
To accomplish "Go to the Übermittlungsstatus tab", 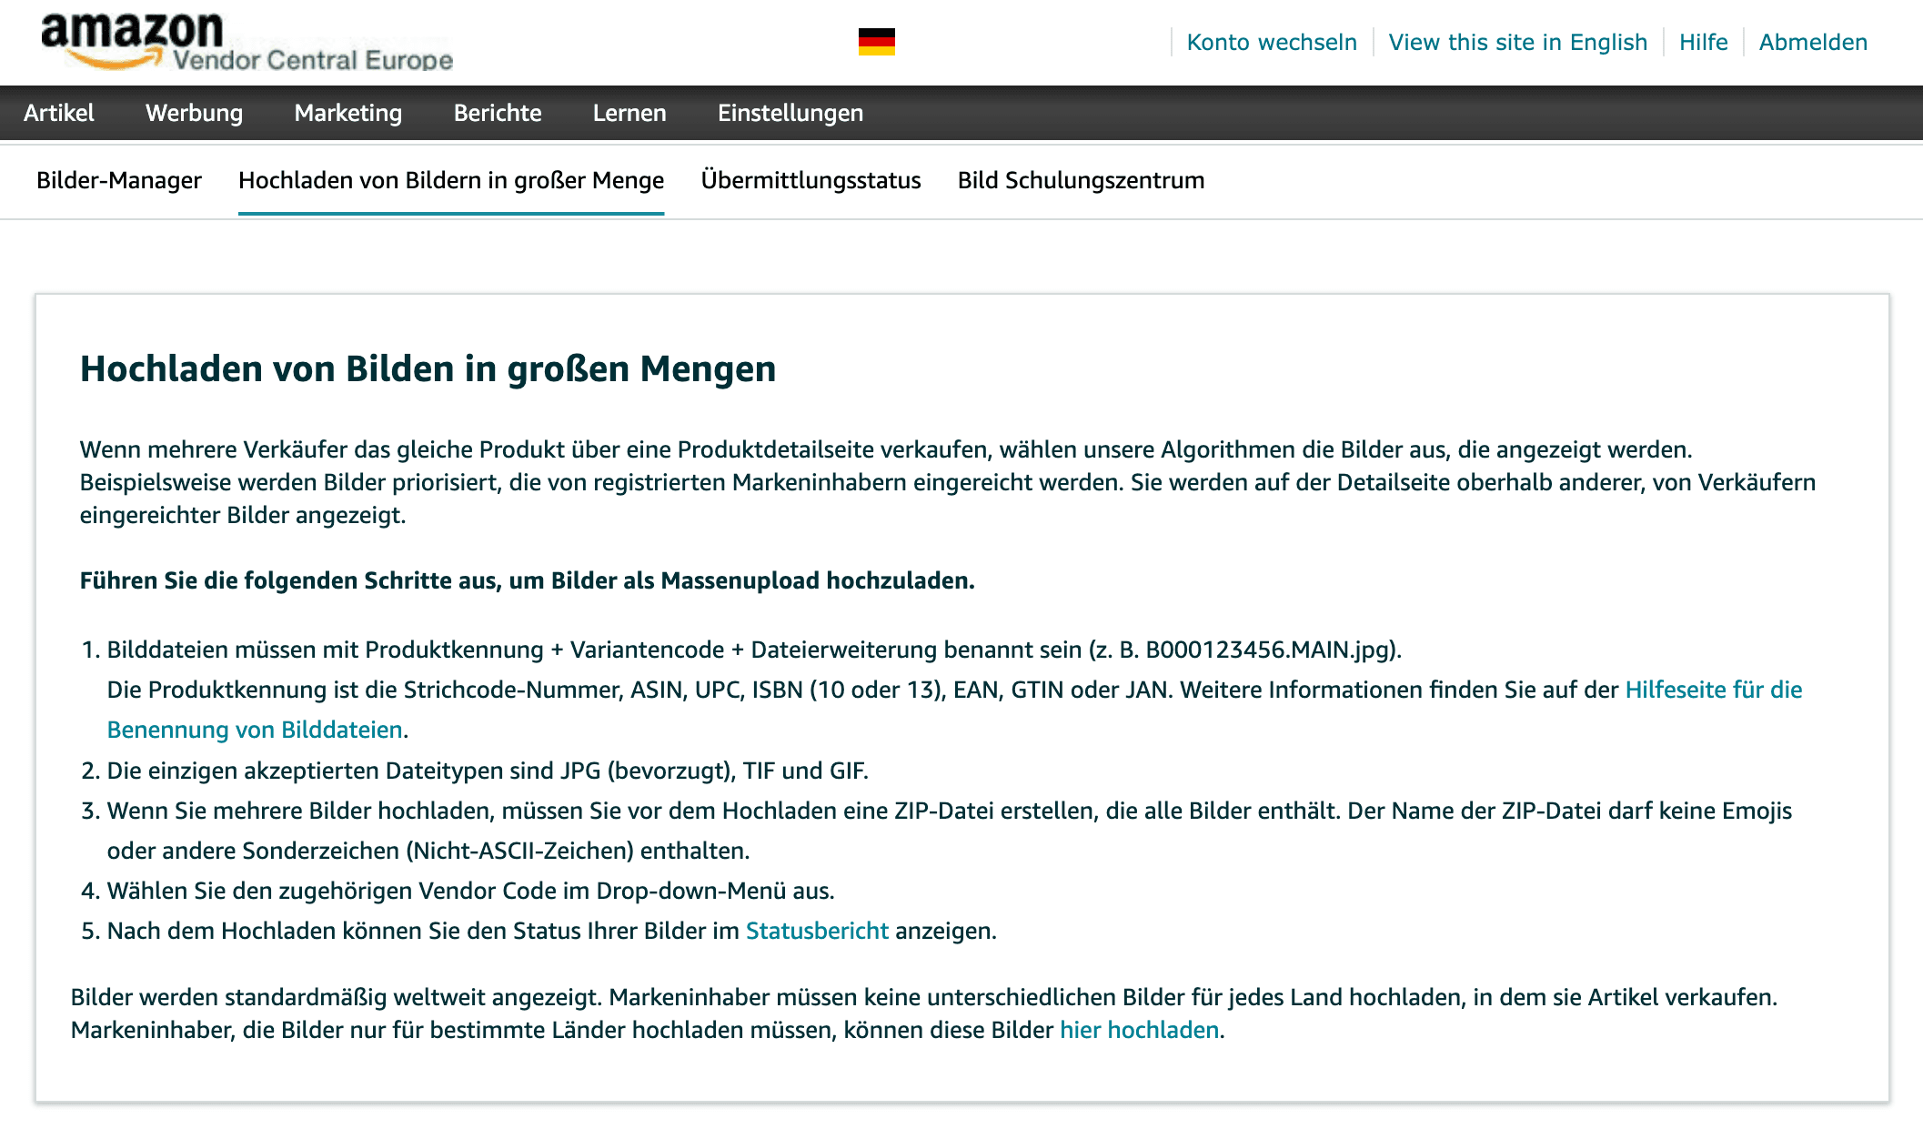I will [x=810, y=180].
